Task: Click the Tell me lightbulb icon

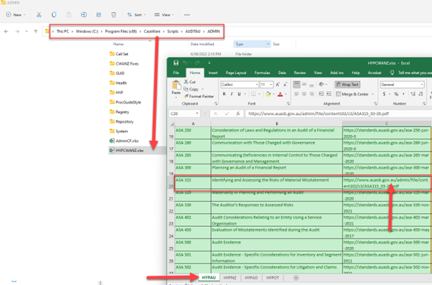Action: point(392,73)
